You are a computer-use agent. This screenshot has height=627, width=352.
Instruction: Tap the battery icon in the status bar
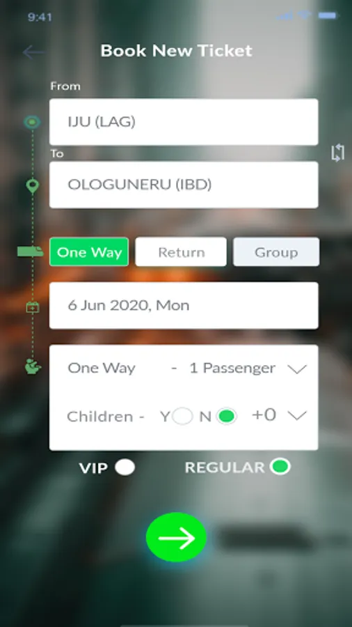(327, 15)
